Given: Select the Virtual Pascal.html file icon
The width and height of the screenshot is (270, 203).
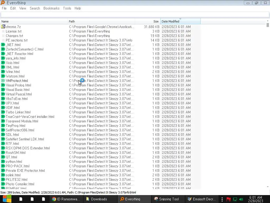Looking at the screenshot, I should pyautogui.click(x=3, y=94).
